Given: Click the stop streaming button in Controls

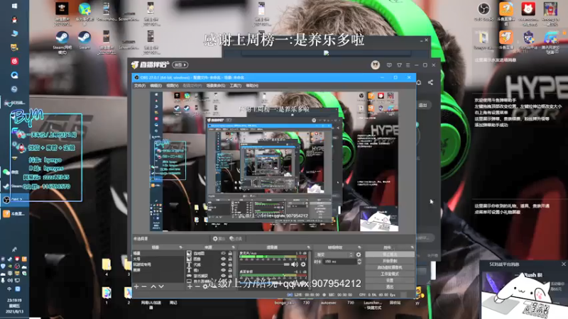Looking at the screenshot, I should pyautogui.click(x=389, y=254).
